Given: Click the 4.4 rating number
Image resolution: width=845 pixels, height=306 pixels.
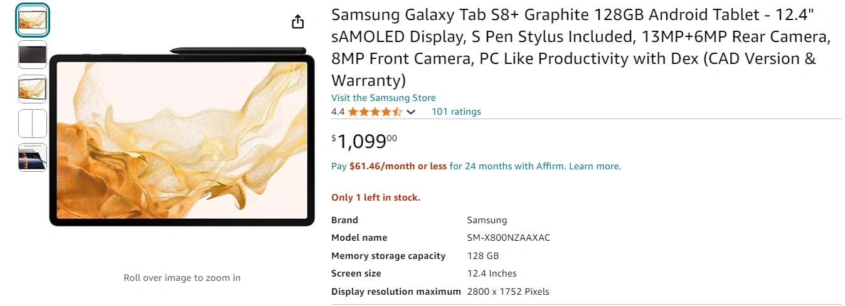Looking at the screenshot, I should click(337, 112).
